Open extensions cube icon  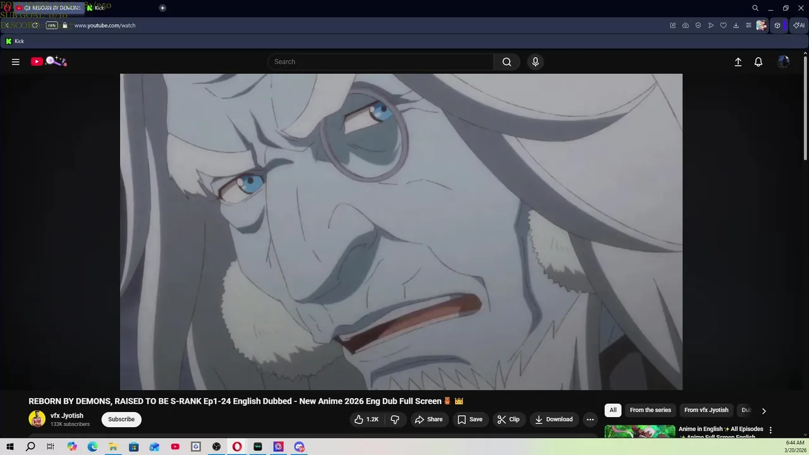click(x=777, y=25)
